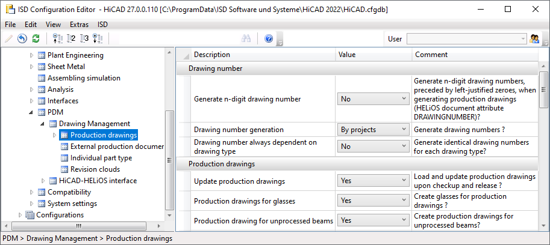Expand the Sheet Metal tree node
This screenshot has width=550, height=245.
click(x=31, y=67)
